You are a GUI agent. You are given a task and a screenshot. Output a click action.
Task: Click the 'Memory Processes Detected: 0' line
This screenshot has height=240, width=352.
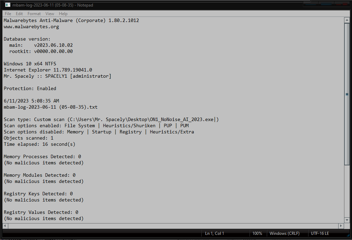click(42, 156)
